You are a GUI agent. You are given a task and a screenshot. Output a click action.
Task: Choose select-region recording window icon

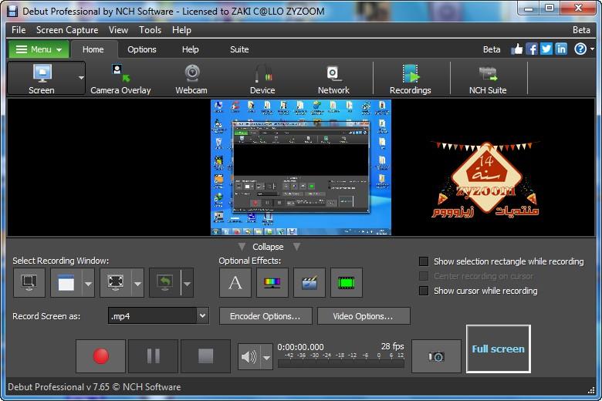click(x=29, y=283)
